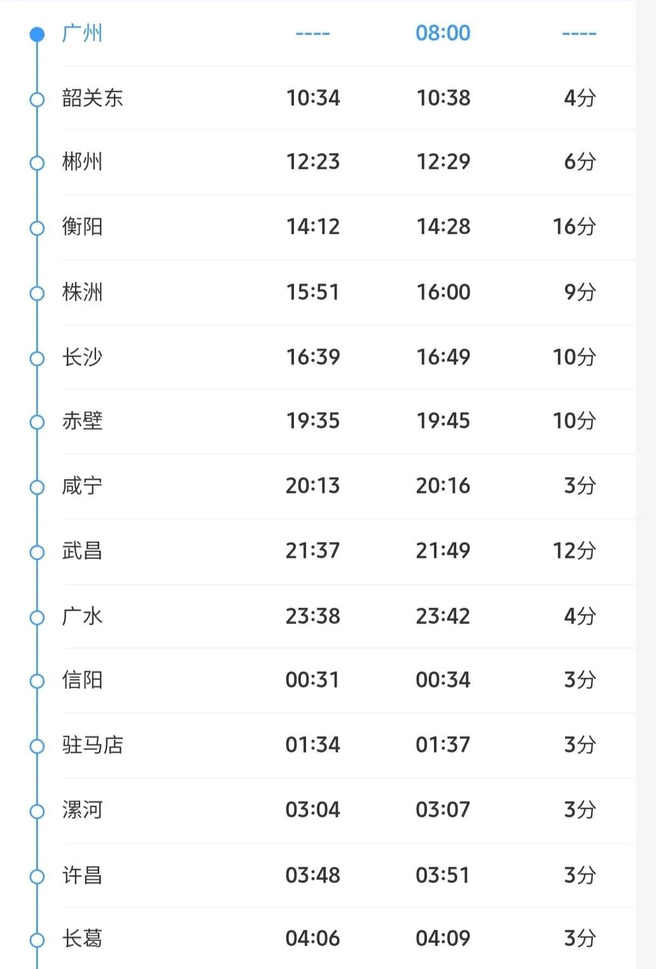The width and height of the screenshot is (656, 969).
Task: Select the 韶关东 station circle marker
Action: [x=38, y=99]
